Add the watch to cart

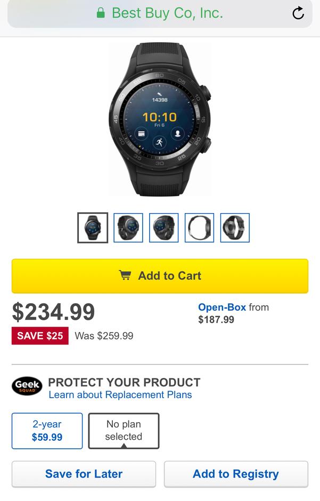tap(160, 276)
